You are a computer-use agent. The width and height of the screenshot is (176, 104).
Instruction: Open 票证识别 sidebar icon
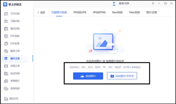pyautogui.click(x=6, y=29)
